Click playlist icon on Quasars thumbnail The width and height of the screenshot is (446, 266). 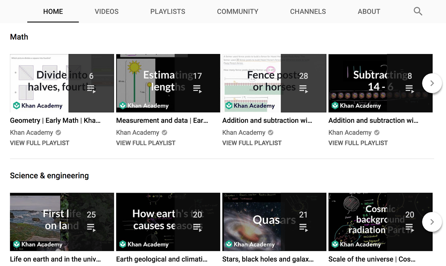point(304,228)
